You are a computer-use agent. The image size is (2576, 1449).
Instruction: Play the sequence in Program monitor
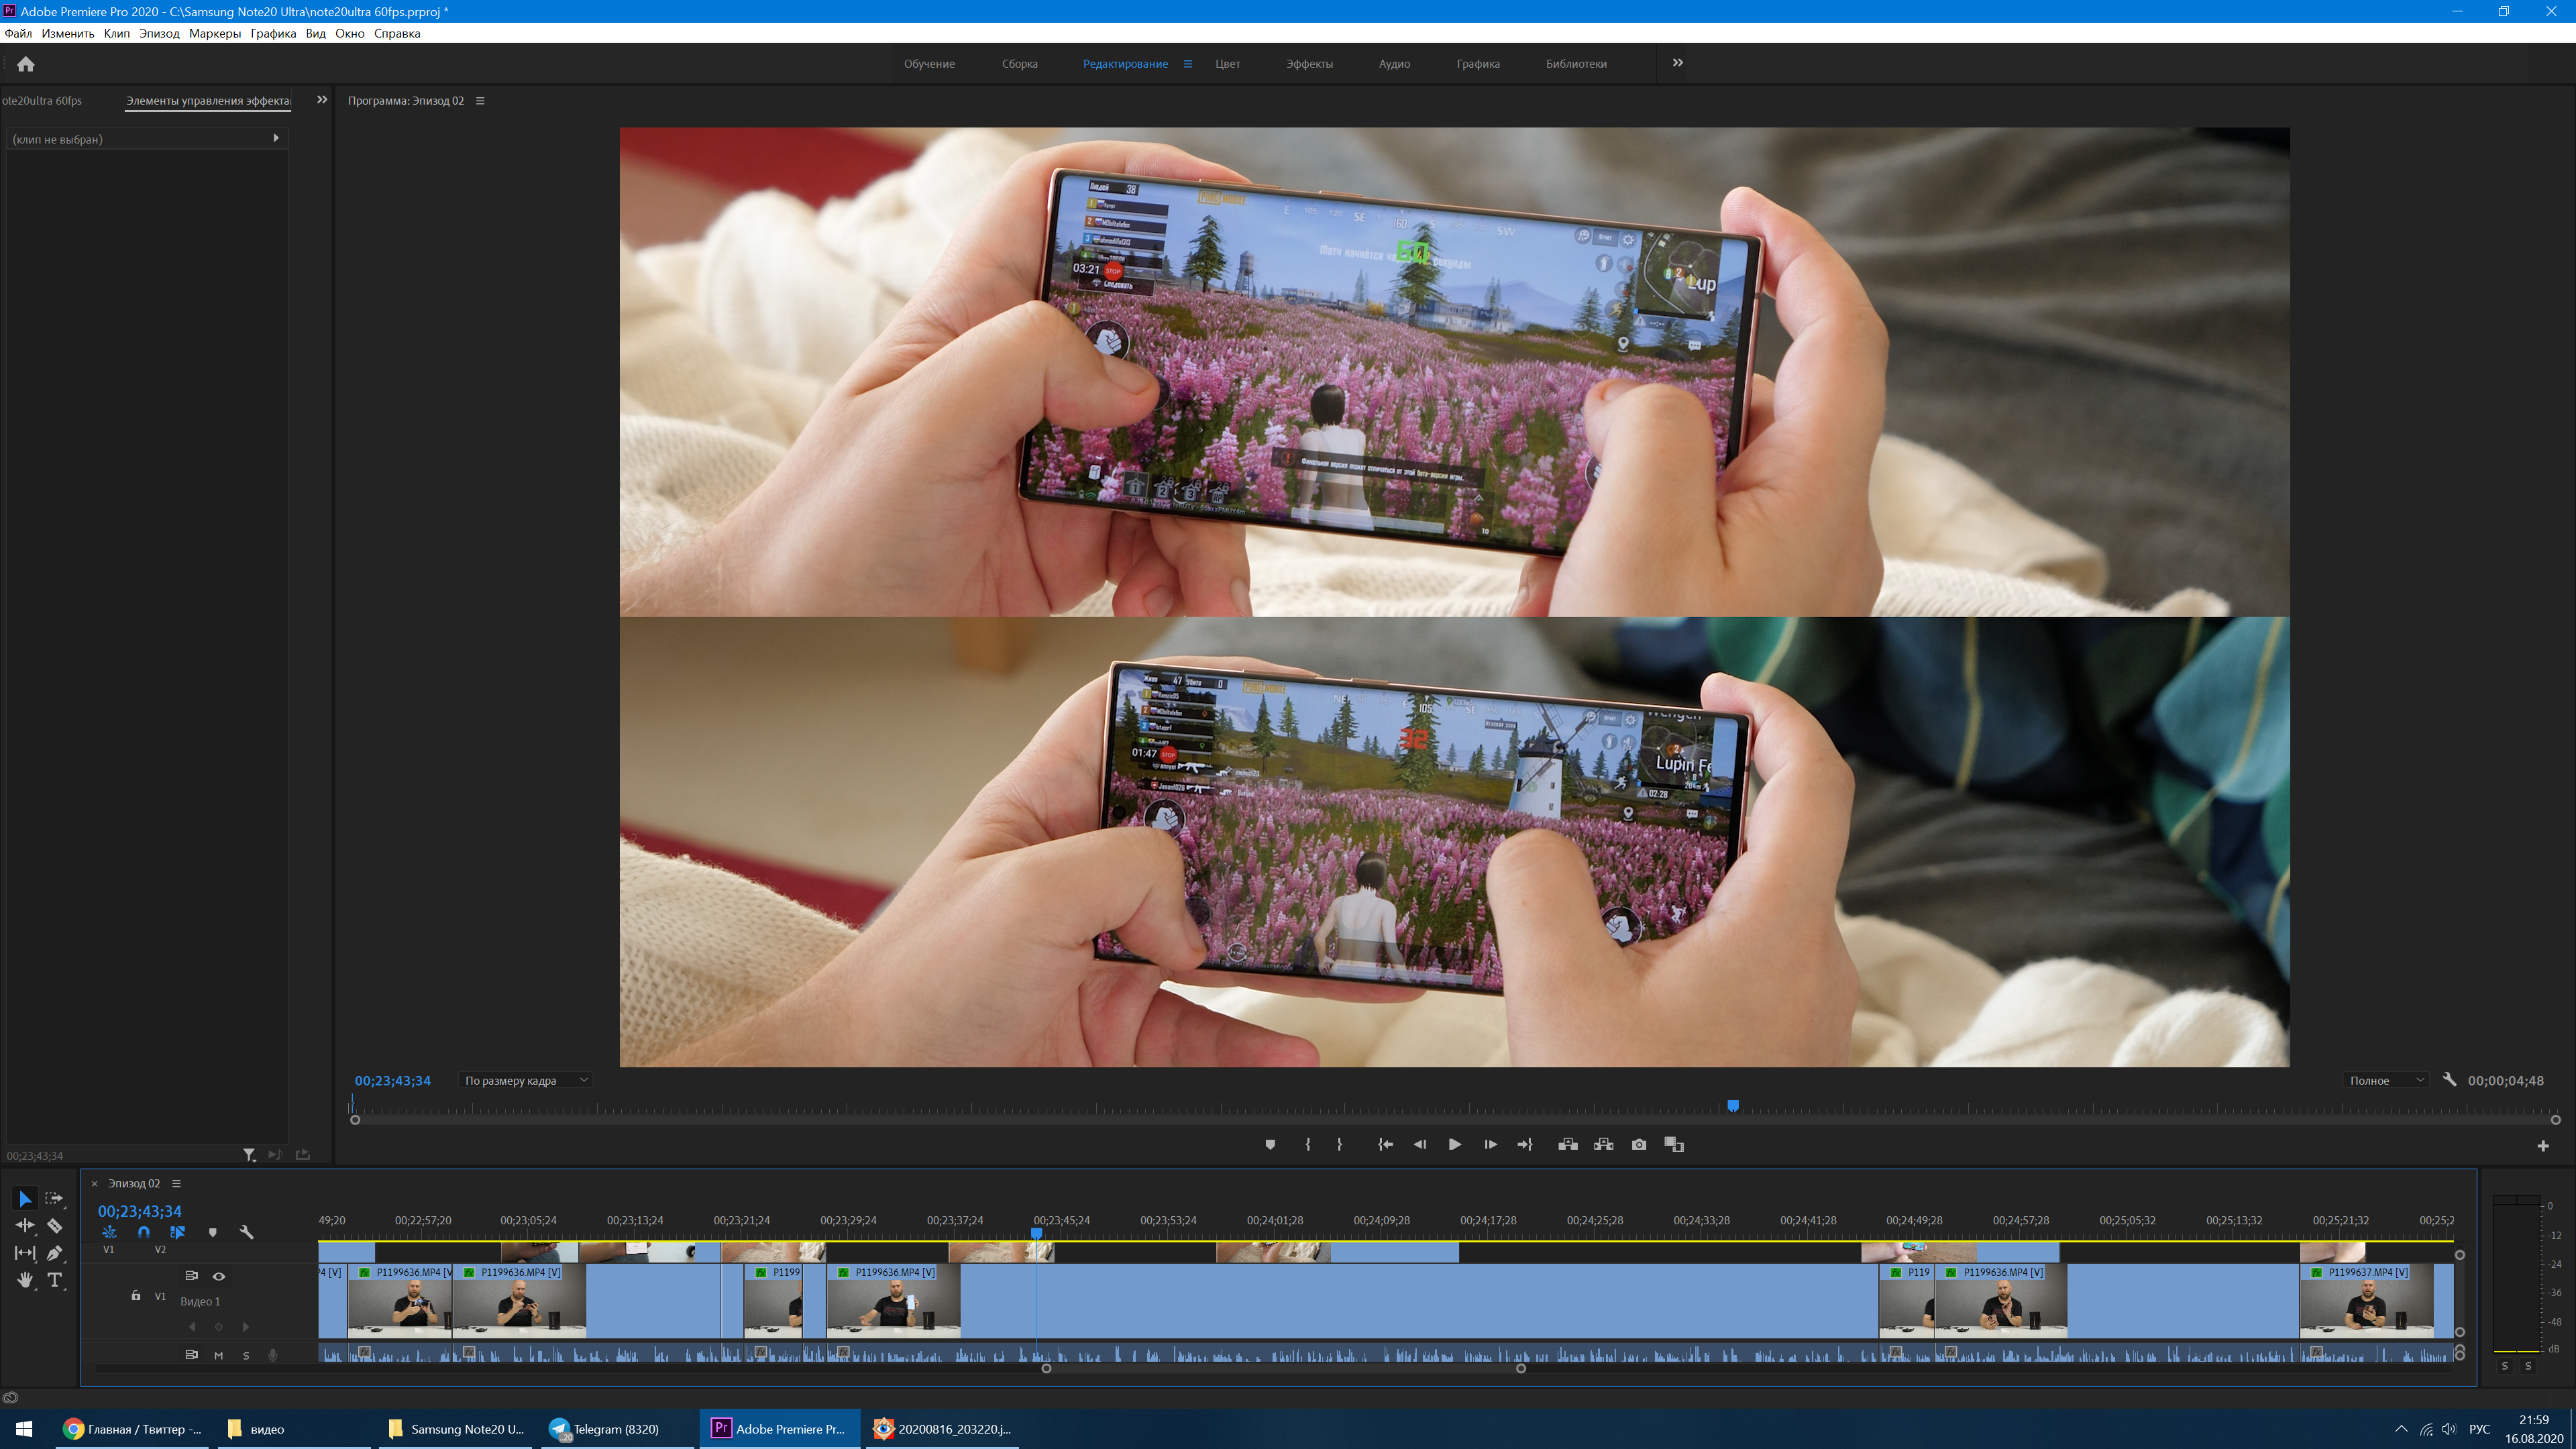tap(1455, 1144)
